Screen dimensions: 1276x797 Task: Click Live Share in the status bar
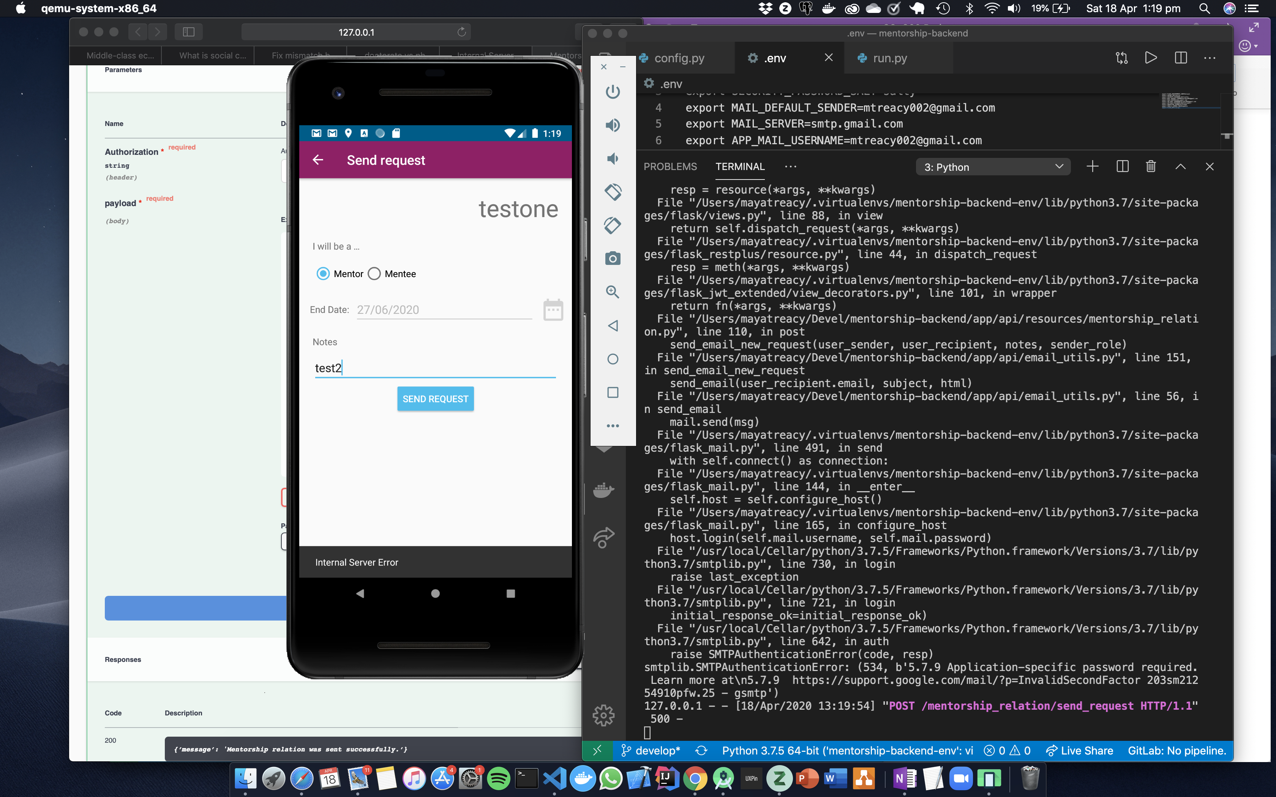pos(1079,750)
